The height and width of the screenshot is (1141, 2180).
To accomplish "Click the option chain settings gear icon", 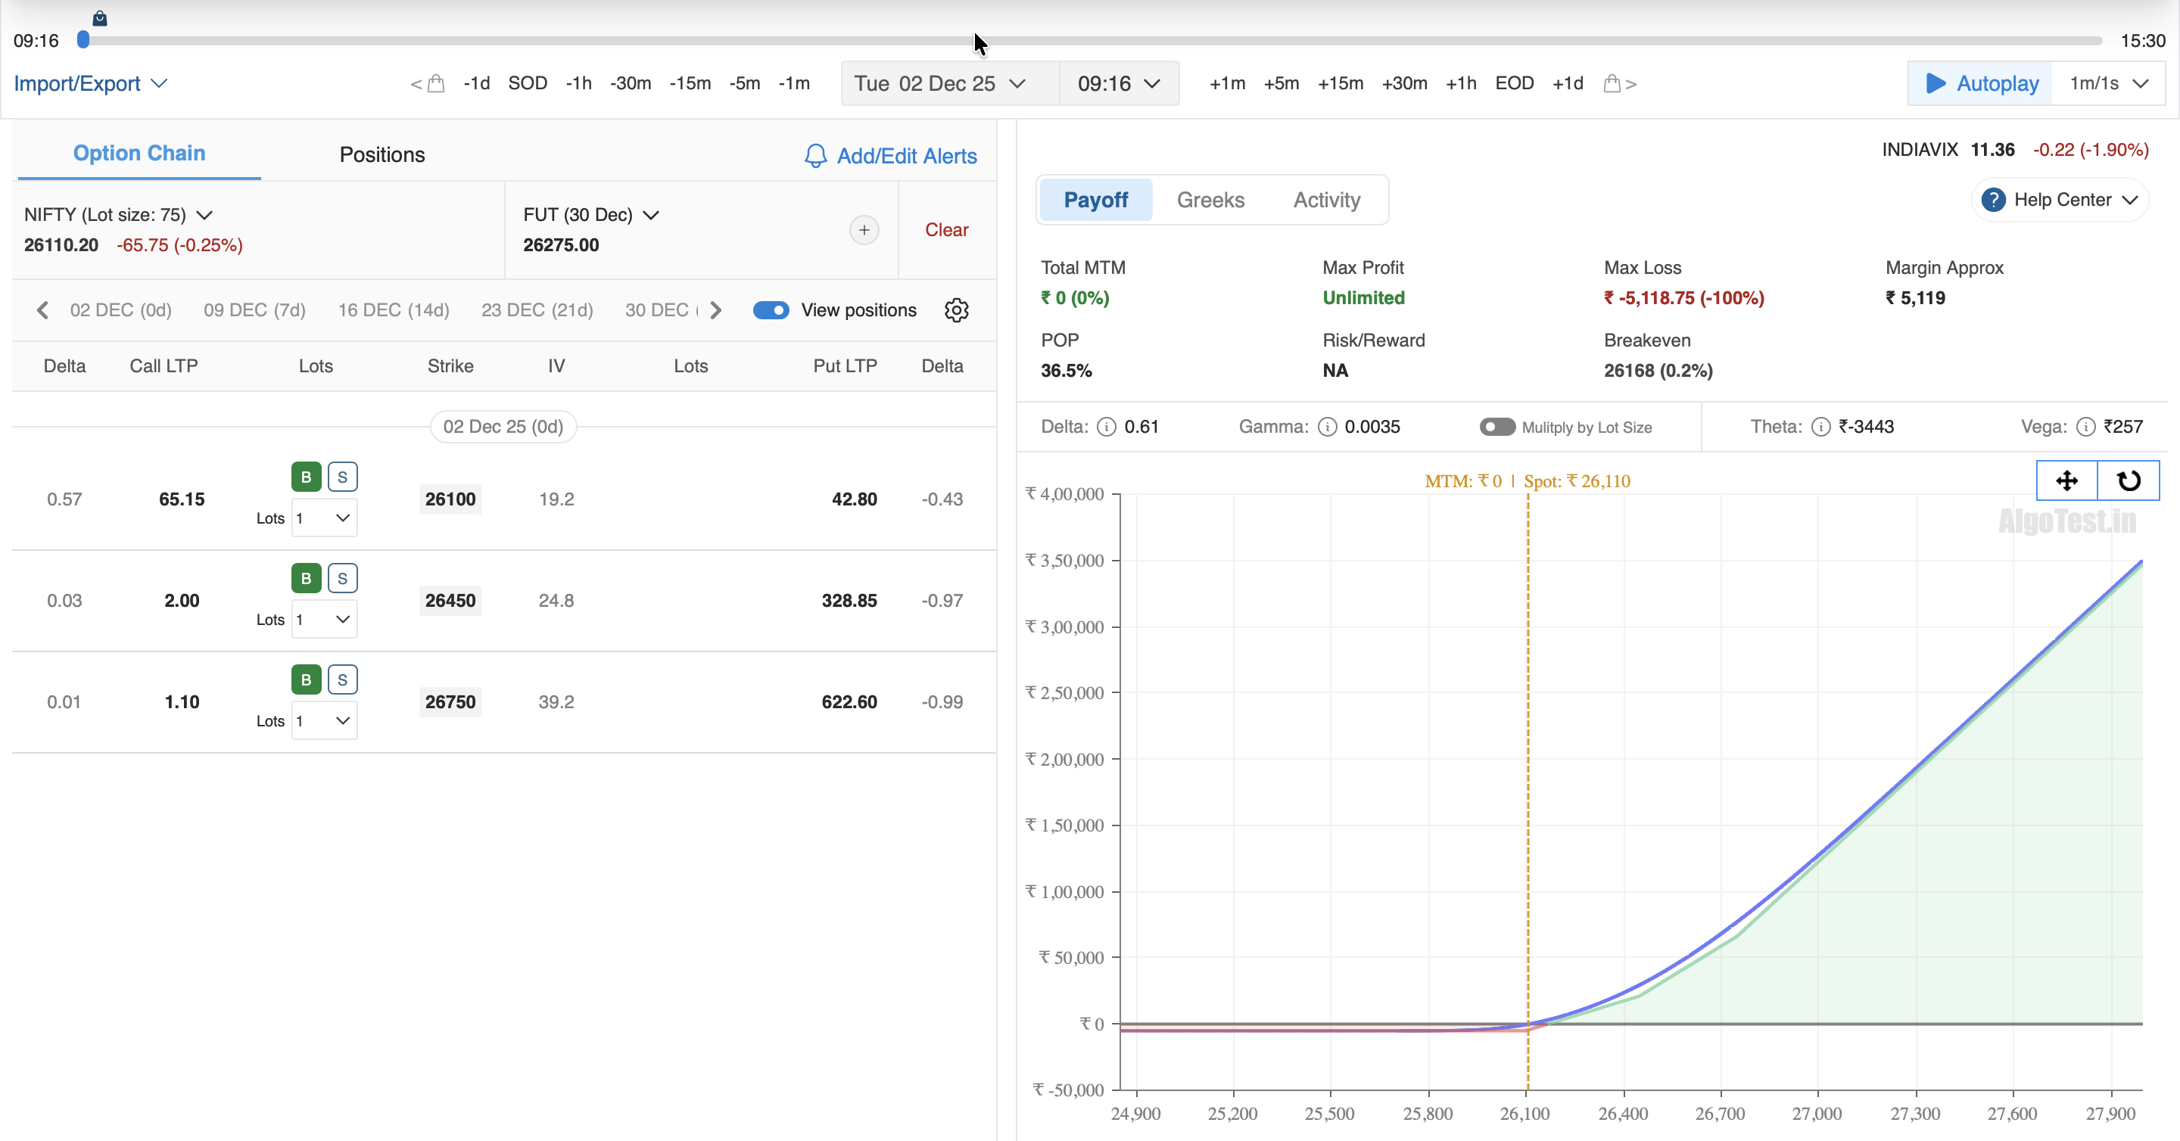I will click(956, 310).
